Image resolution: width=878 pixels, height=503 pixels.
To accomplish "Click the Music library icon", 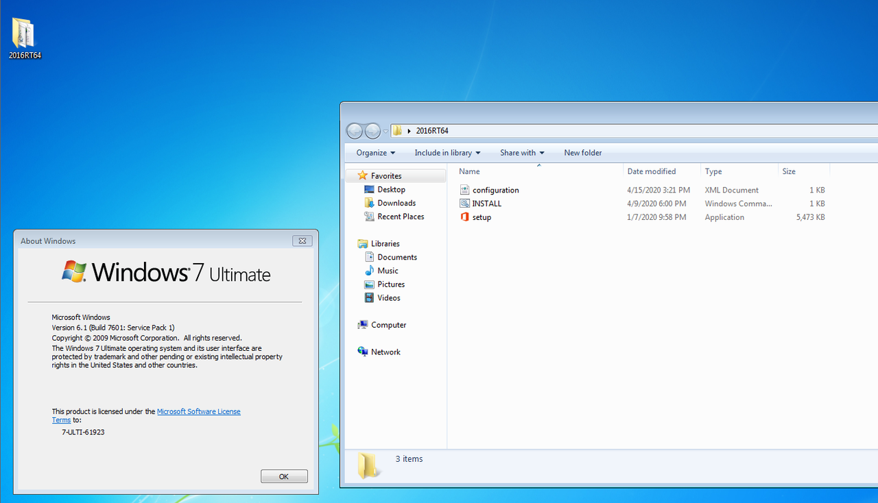I will [370, 271].
